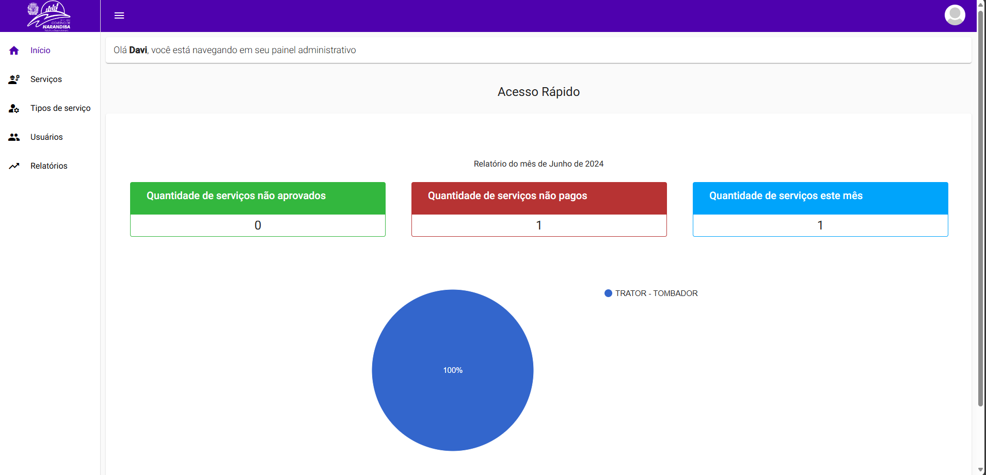Click the blue legend dot for TRATOR - TOMBADOR
This screenshot has height=475, width=986.
(608, 293)
